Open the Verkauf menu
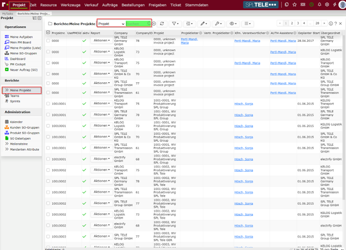Image resolution: width=346 pixels, height=250 pixels. 91,5
